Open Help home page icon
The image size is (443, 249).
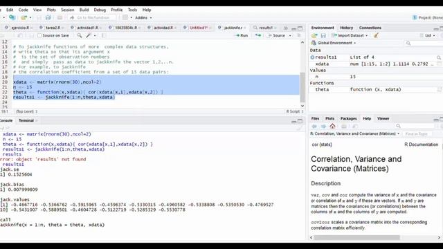point(332,126)
